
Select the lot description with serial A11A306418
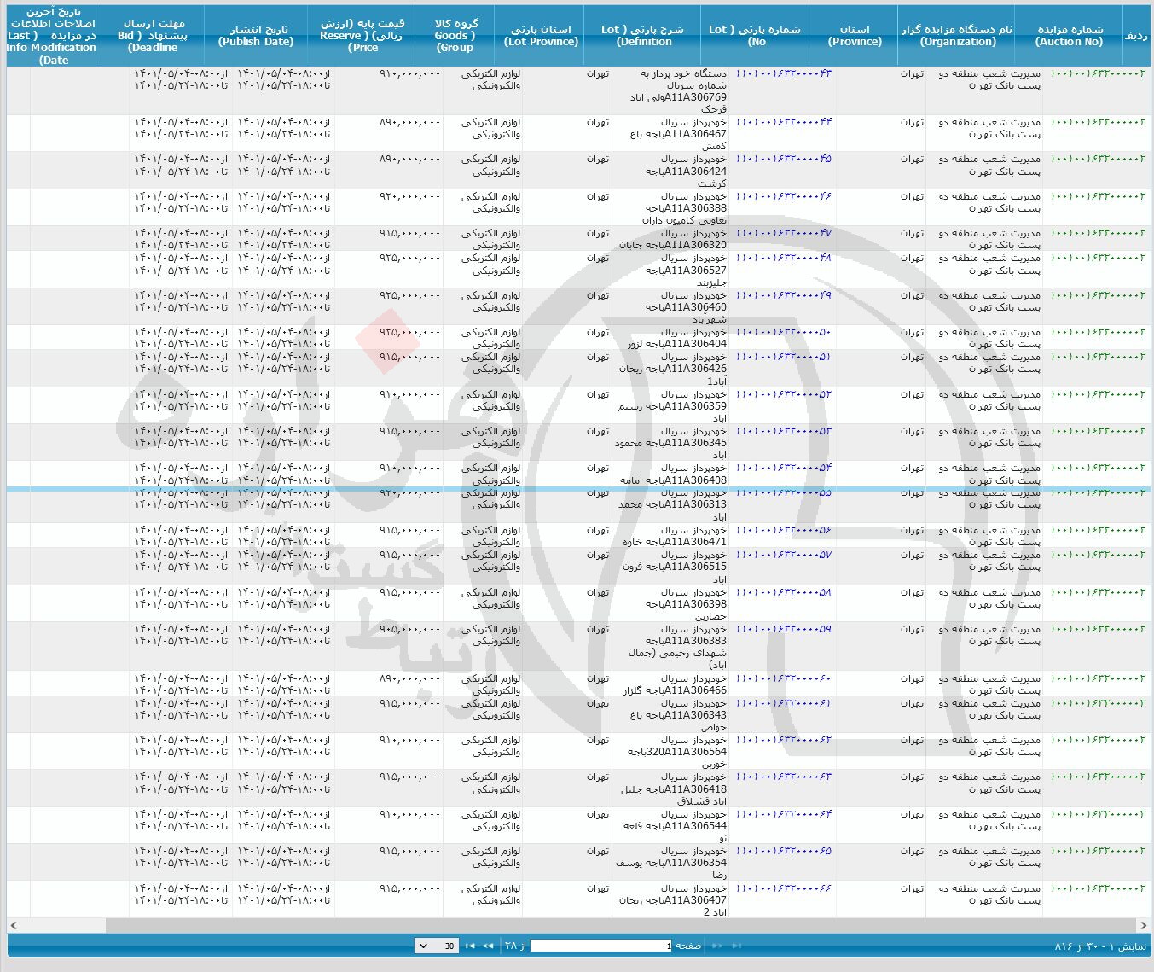(674, 790)
